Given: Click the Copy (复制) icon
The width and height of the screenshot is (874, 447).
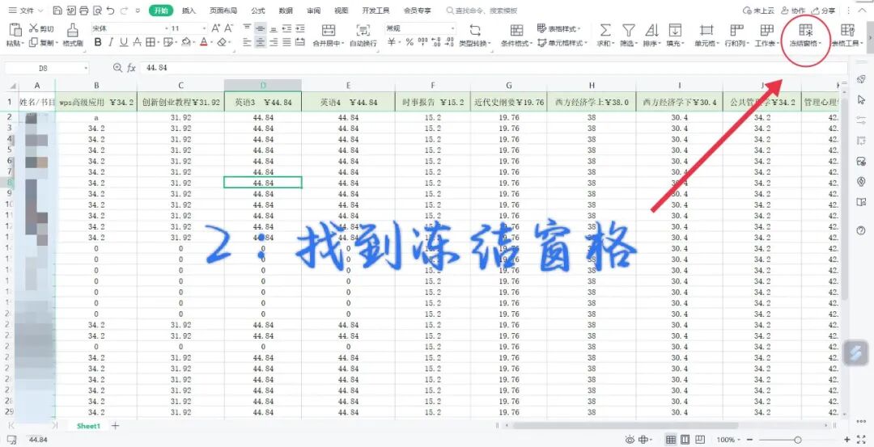Looking at the screenshot, I should (33, 42).
